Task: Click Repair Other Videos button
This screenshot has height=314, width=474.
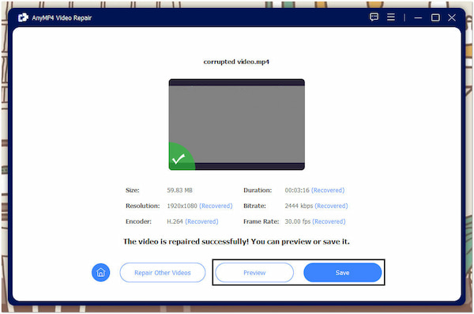Action: pos(163,273)
